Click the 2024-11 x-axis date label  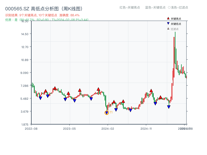[x=146, y=128]
